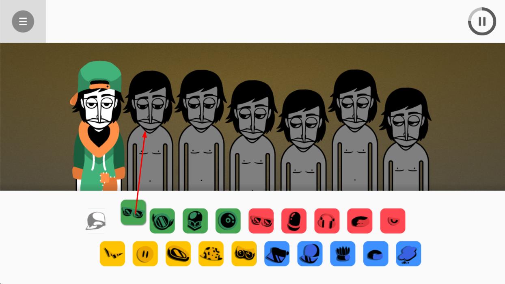The width and height of the screenshot is (505, 284).
Task: Select the blue thought cloud icon
Action: (x=408, y=254)
